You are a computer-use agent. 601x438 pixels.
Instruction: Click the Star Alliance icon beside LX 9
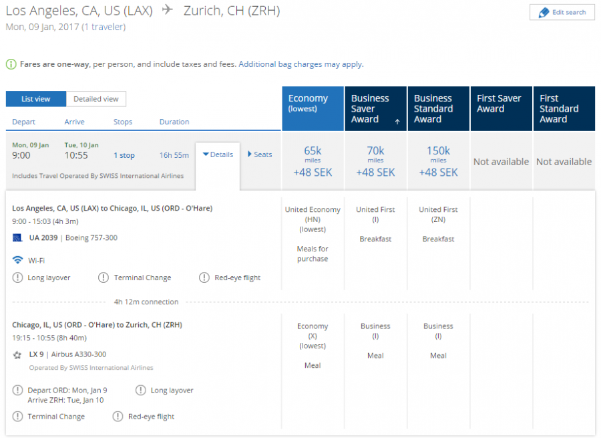tap(17, 354)
